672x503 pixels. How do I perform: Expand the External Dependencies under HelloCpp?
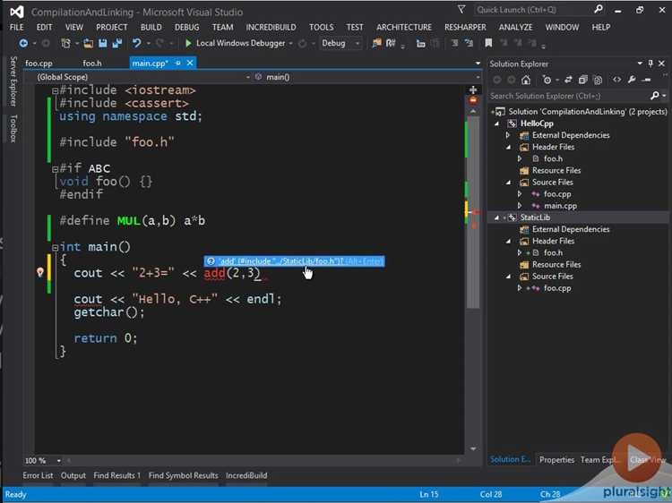tap(508, 135)
